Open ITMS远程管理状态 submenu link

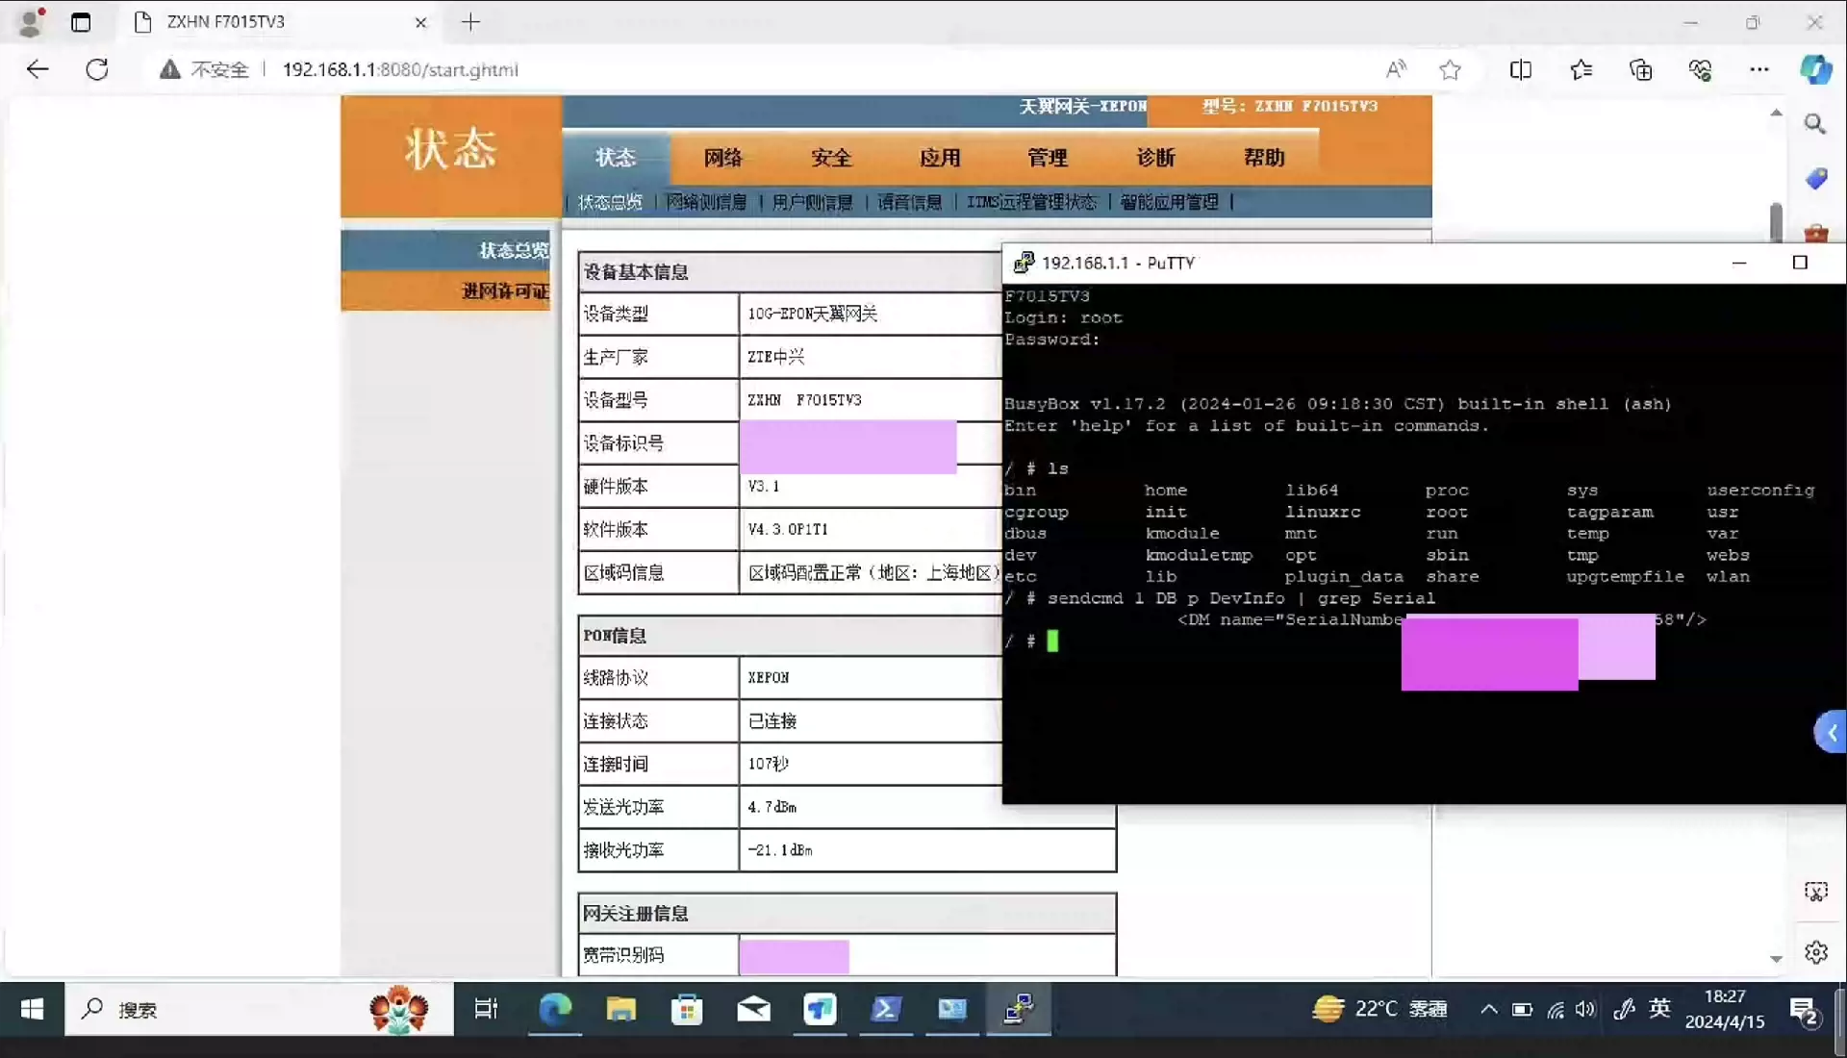tap(1031, 202)
